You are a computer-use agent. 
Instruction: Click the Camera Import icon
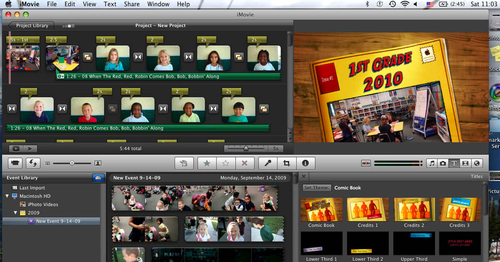pos(16,163)
